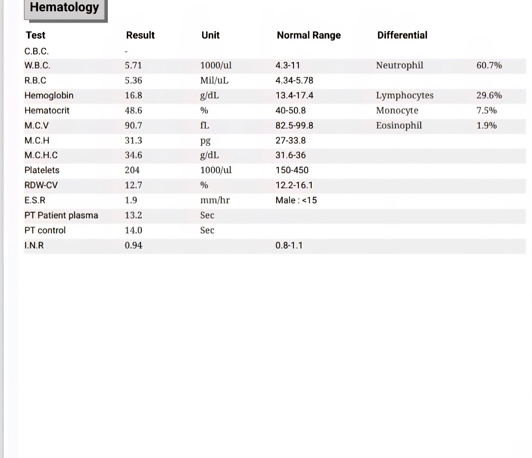Click the Differential column header
Image resolution: width=532 pixels, height=458 pixels.
(402, 35)
